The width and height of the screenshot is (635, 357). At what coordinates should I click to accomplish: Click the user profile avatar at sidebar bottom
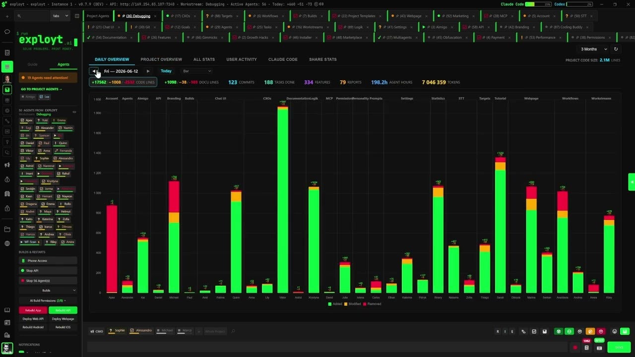pyautogui.click(x=7, y=348)
